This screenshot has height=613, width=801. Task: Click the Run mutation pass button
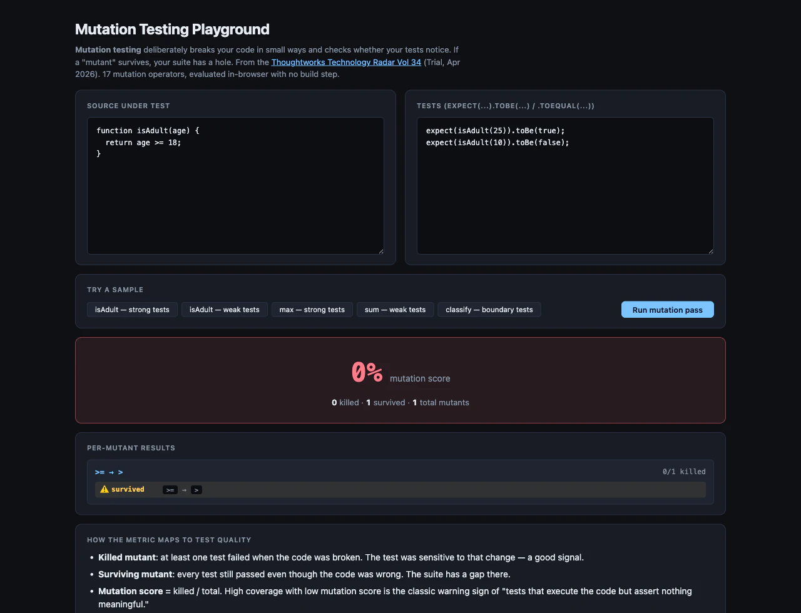(668, 310)
